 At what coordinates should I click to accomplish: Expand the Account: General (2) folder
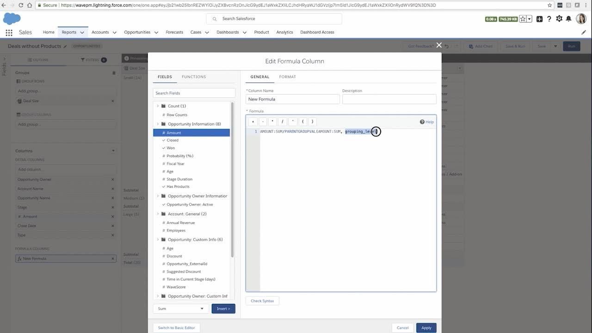click(158, 214)
